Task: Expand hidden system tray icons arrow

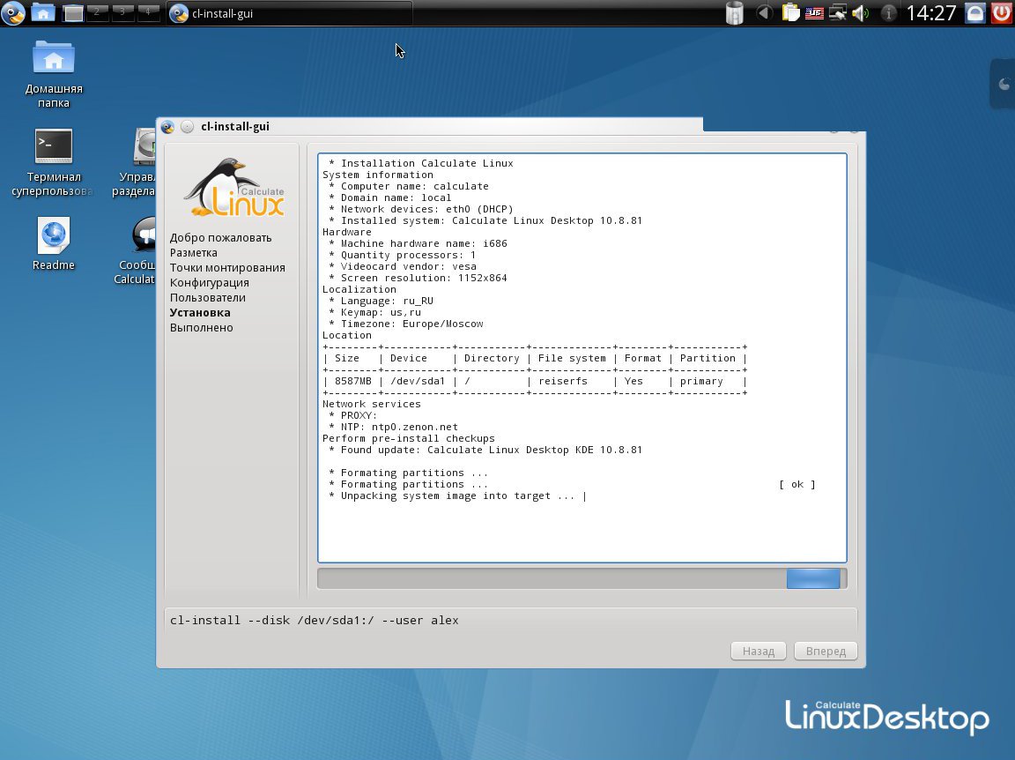Action: 765,13
